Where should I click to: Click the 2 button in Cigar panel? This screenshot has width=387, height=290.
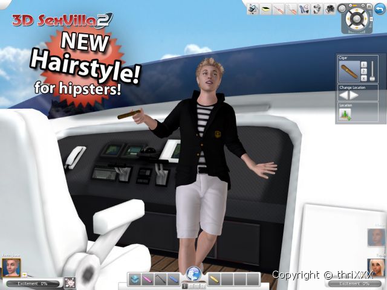[x=364, y=71]
